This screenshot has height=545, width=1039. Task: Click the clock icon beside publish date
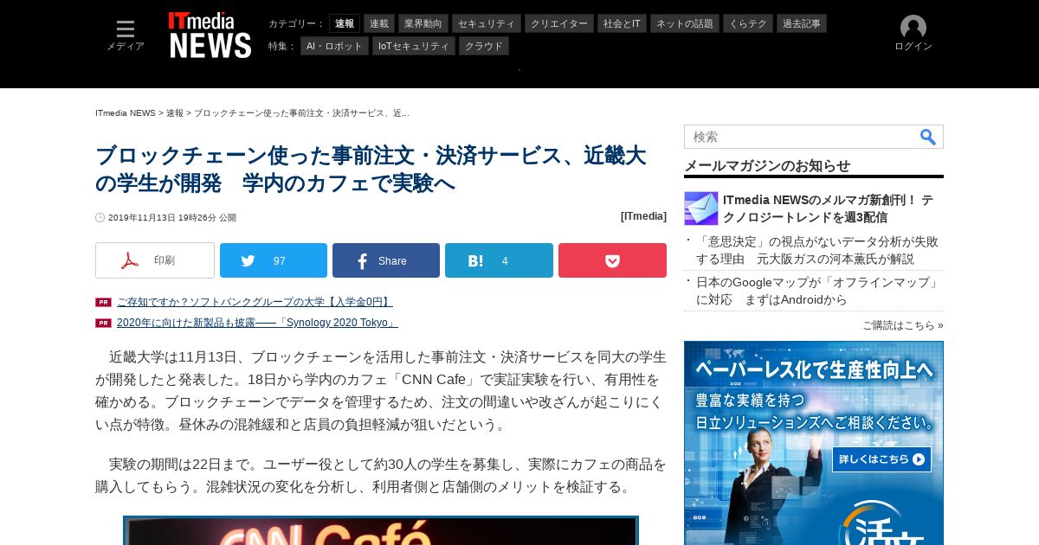click(100, 218)
